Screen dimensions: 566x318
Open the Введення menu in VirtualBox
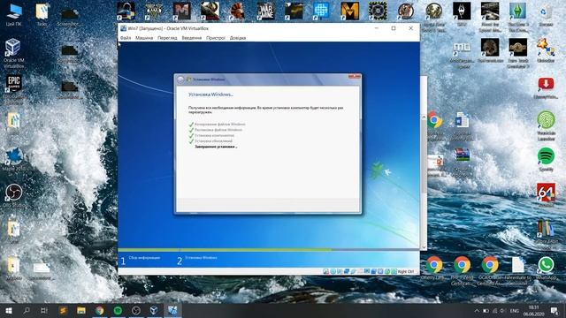[x=192, y=38]
